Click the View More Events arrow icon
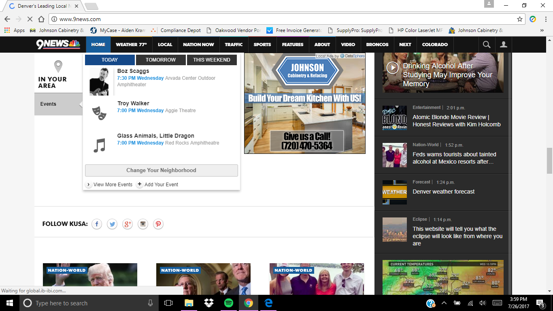This screenshot has height=311, width=553. tap(89, 184)
